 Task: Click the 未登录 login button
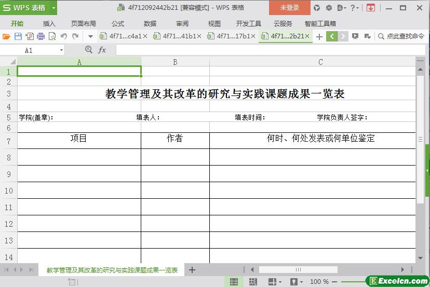pyautogui.click(x=289, y=8)
